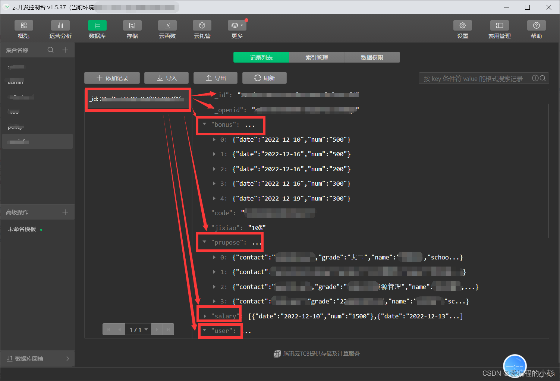
Task: Click the 刷新 refresh button
Action: click(264, 78)
